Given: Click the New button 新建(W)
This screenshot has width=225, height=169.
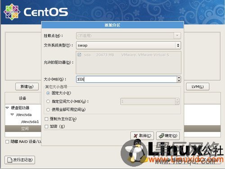Looking at the screenshot, I should tap(27, 87).
